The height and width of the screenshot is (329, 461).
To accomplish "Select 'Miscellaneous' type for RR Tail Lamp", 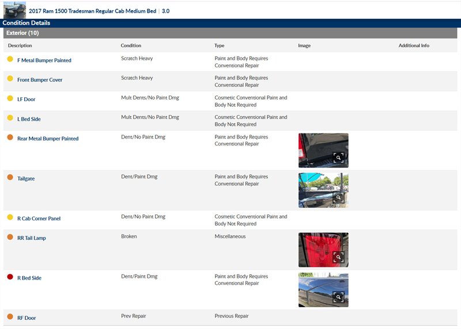I will click(x=230, y=236).
